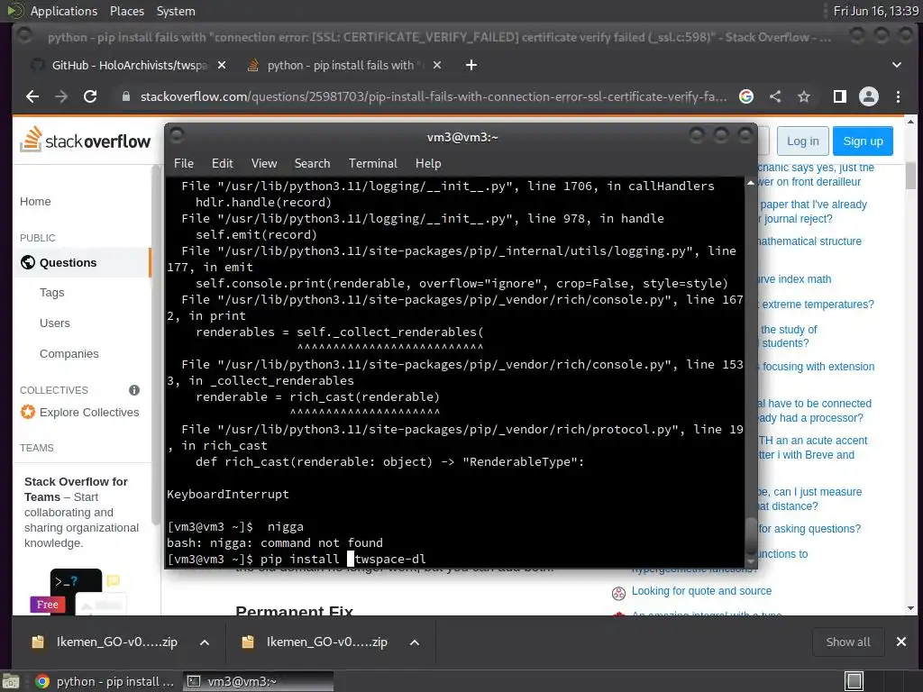The width and height of the screenshot is (923, 692).
Task: Open Companies in the sidebar
Action: pos(69,353)
